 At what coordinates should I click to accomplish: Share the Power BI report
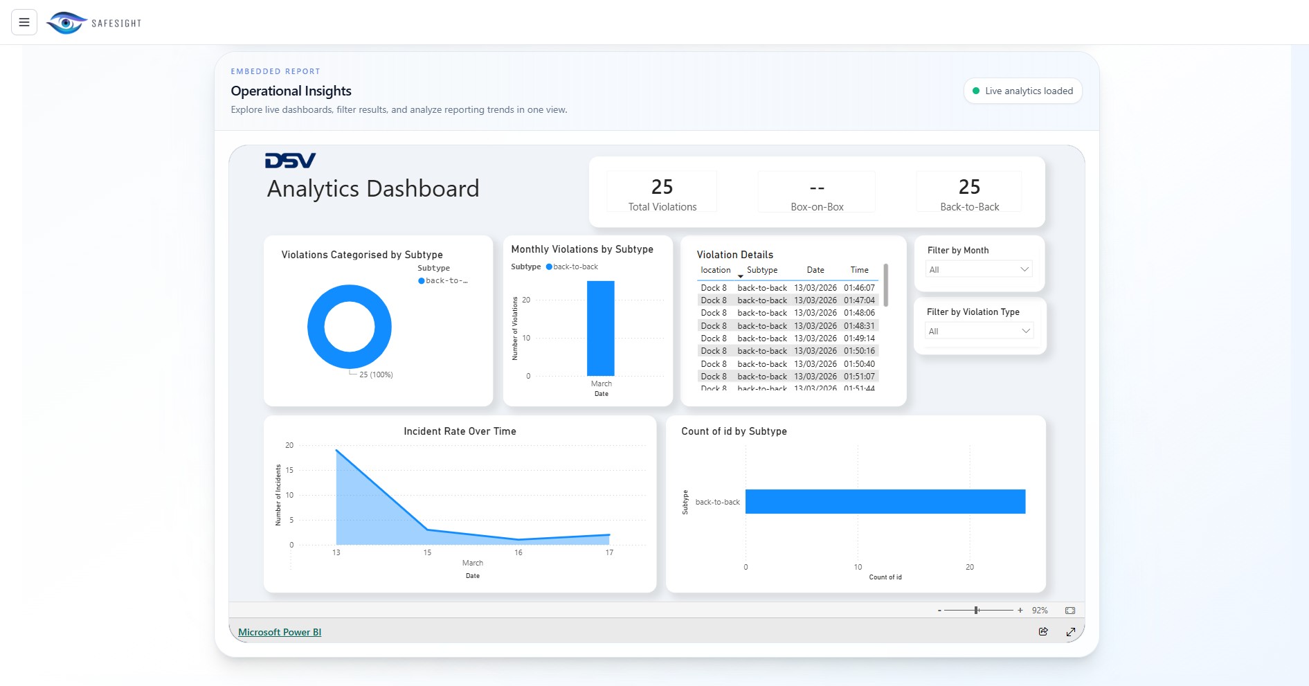1043,631
